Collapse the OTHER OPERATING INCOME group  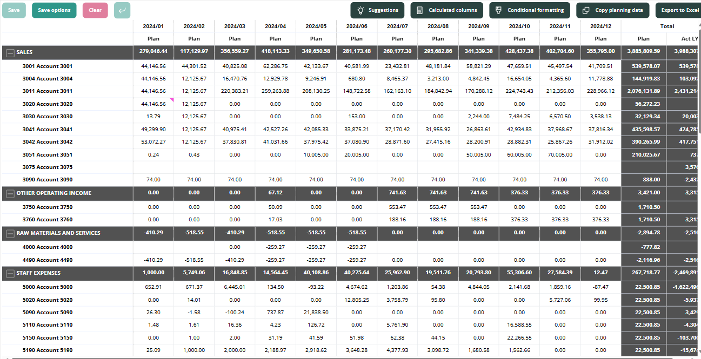coord(10,193)
